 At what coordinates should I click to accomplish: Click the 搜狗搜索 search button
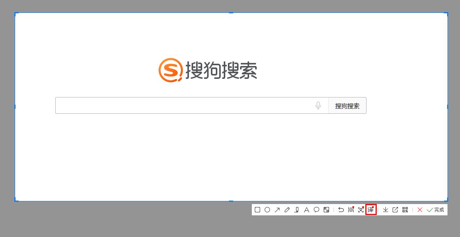coord(347,105)
